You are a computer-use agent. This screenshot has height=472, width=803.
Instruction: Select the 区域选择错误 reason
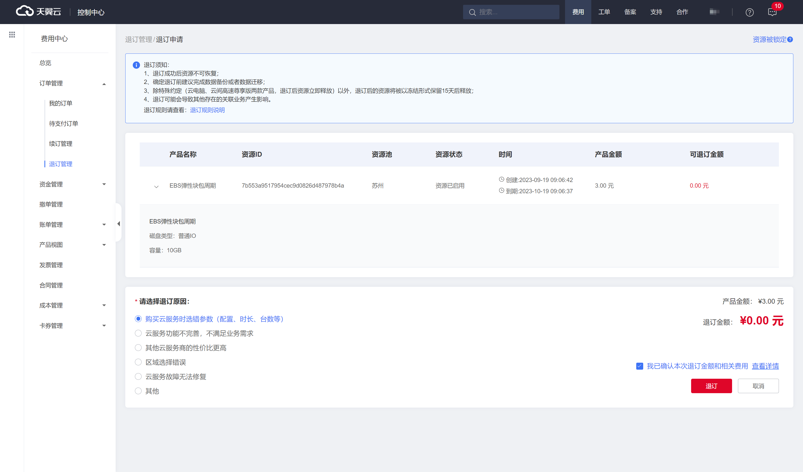(x=138, y=362)
